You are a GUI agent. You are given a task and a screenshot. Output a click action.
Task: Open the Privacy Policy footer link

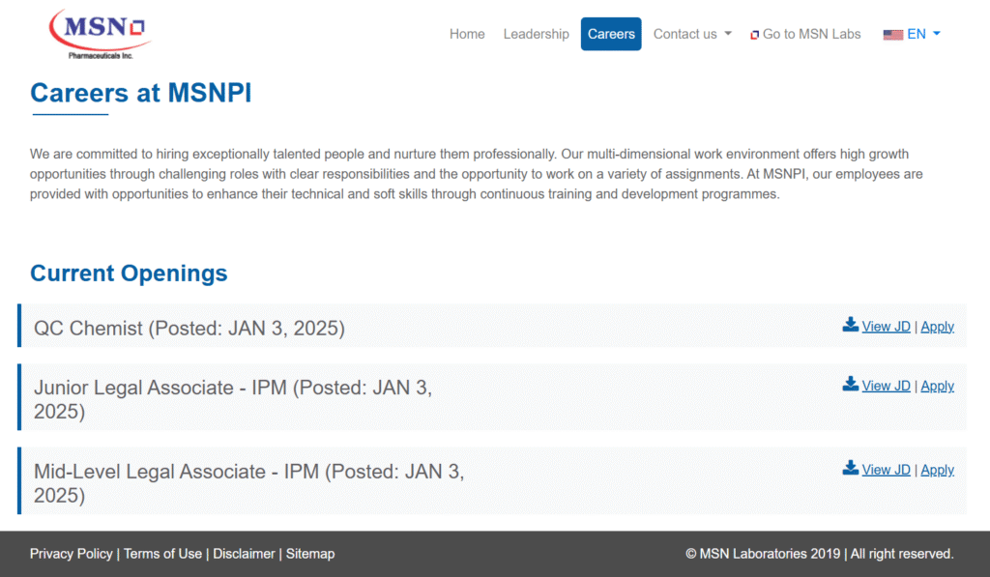(71, 554)
